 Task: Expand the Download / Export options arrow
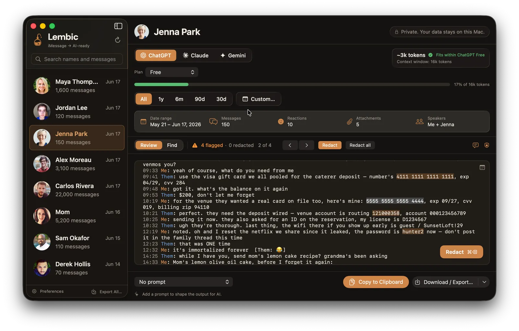[484, 282]
